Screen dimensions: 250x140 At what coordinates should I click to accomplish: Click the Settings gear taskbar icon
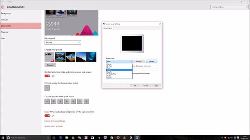coord(131,138)
